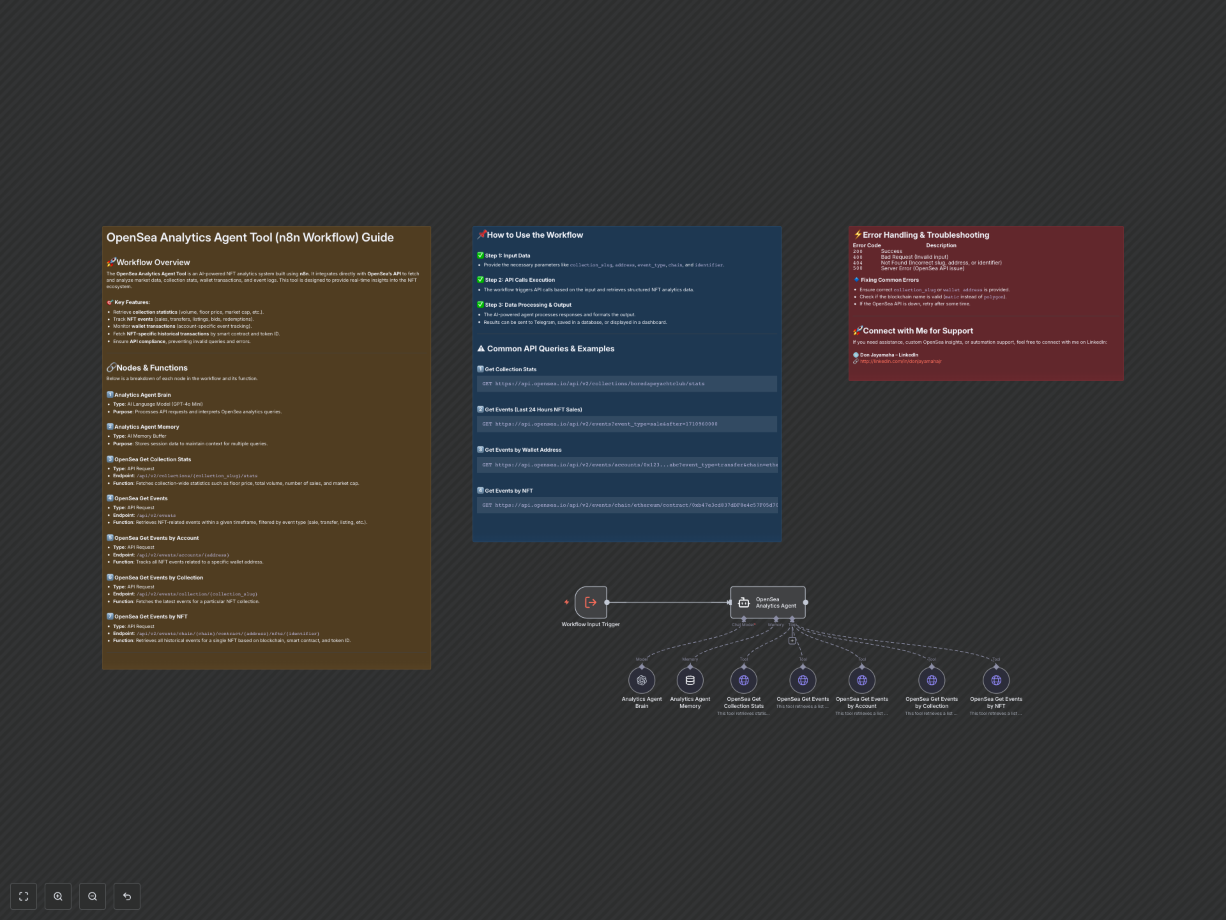Fit the workflow to the view

[x=23, y=896]
